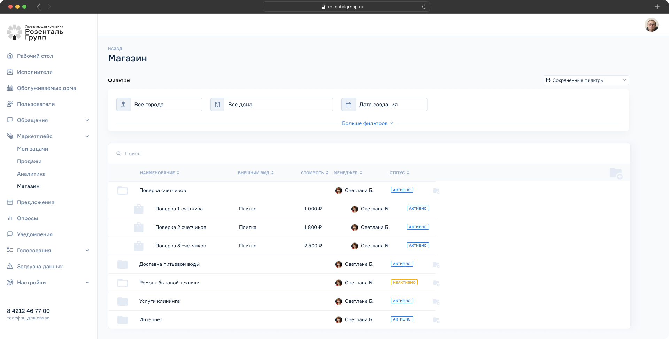Click the НЕАКТИВНО status badge

404,283
